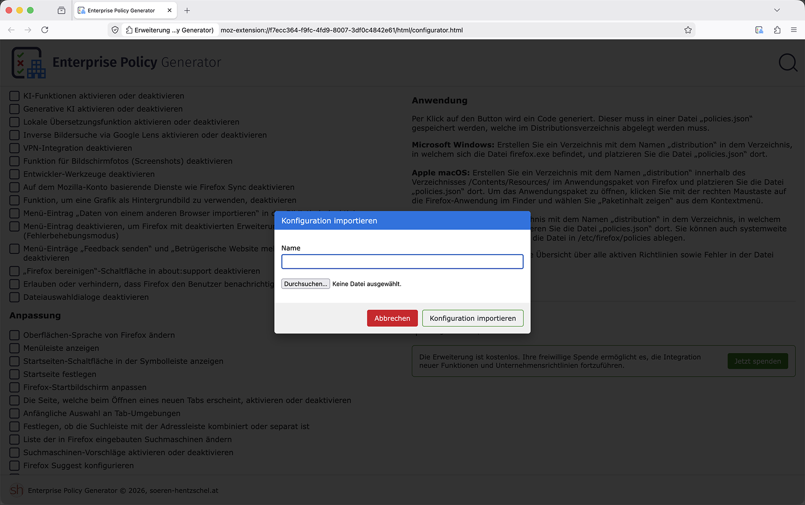Open Firefox View from the tab bar
This screenshot has height=505, width=805.
[62, 10]
